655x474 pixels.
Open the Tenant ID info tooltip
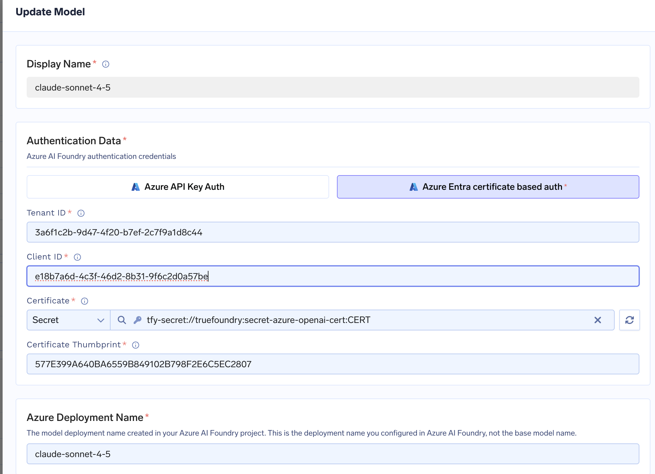coord(81,213)
